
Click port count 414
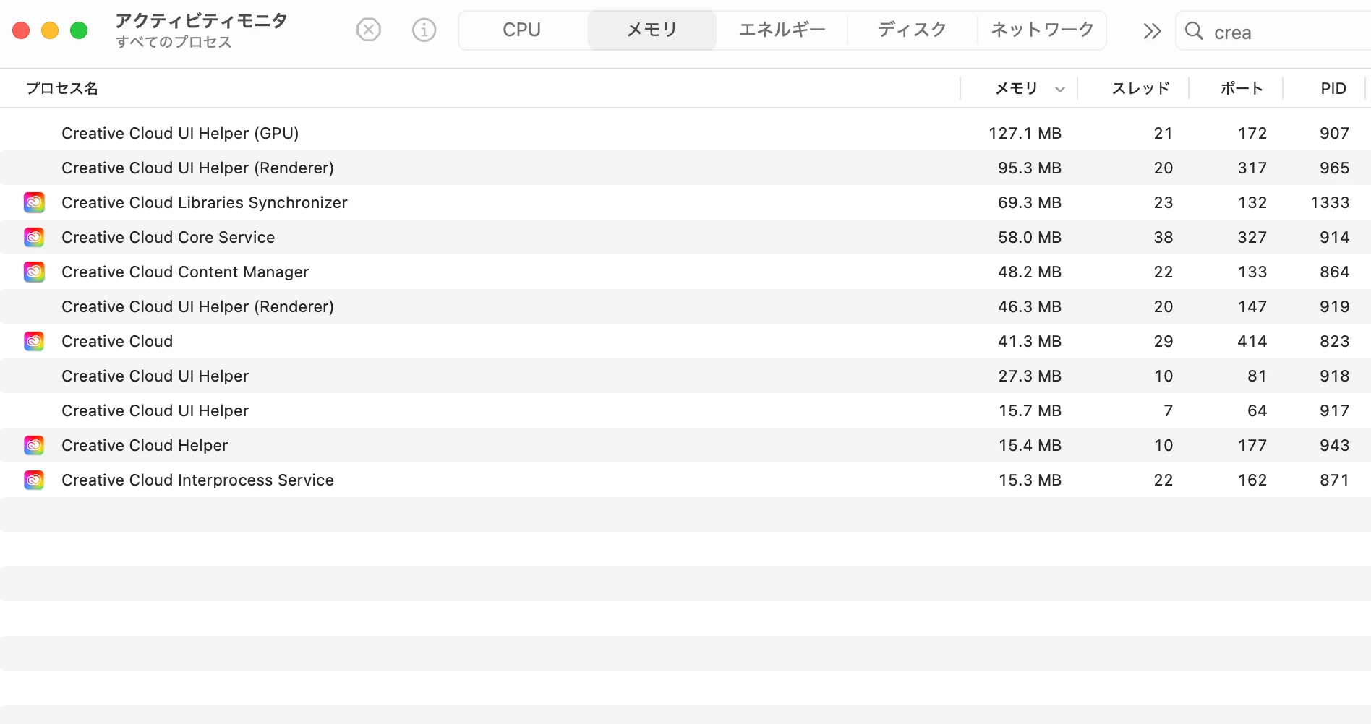pos(1252,341)
